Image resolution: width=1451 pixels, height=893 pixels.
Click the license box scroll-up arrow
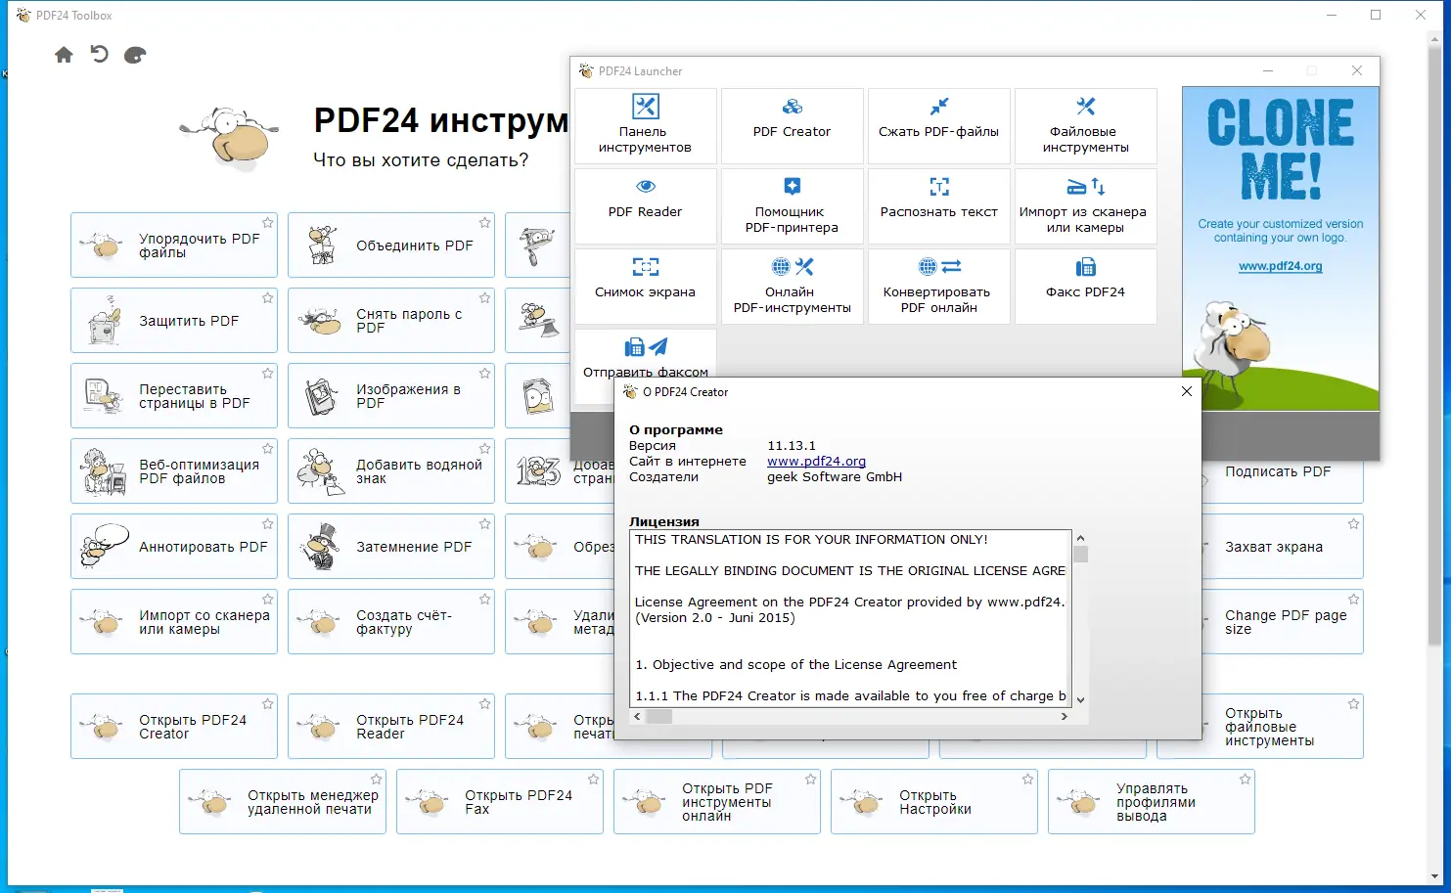(1080, 538)
